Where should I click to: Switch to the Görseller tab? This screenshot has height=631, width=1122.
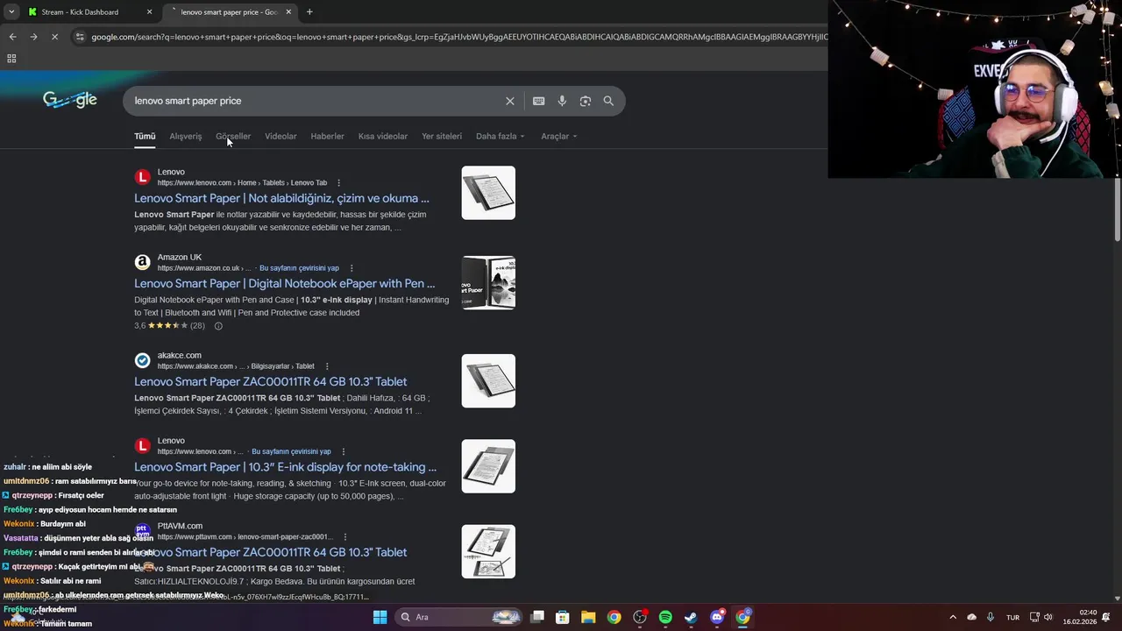[x=233, y=136]
